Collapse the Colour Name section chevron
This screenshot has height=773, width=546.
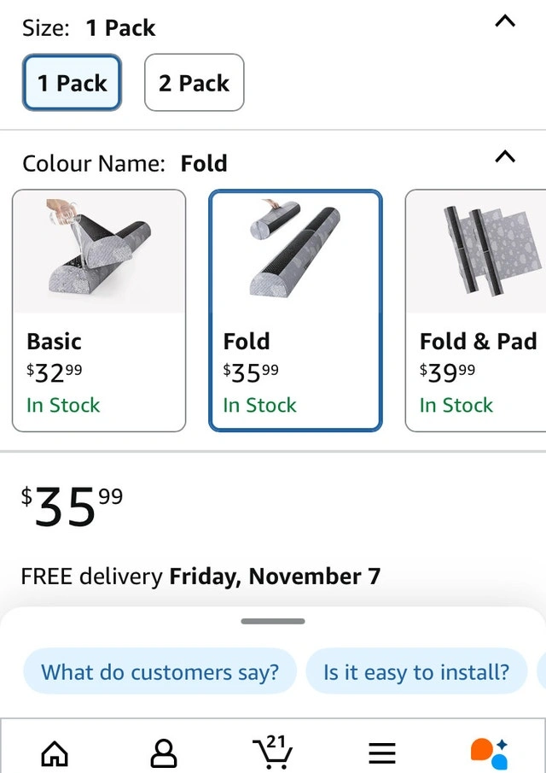point(505,157)
